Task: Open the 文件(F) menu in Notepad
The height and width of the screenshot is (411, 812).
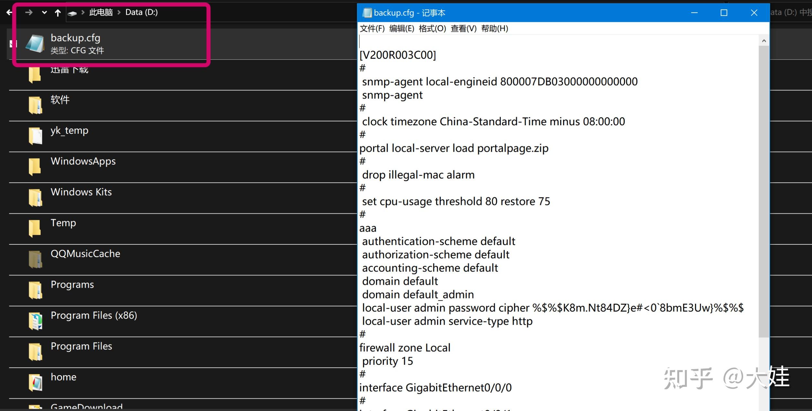Action: coord(372,29)
